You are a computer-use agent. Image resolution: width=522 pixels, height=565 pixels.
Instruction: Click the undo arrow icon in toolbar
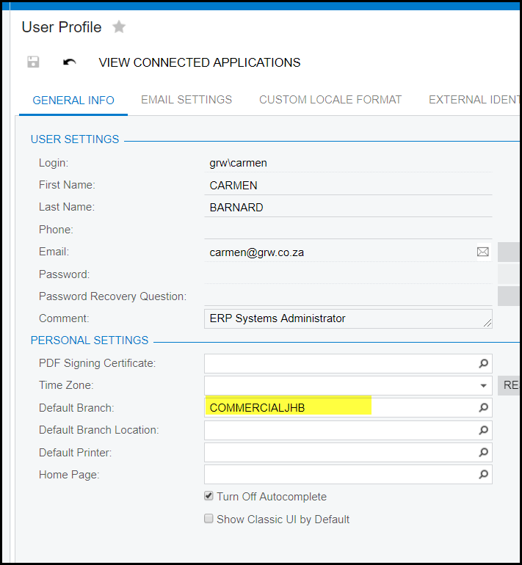[70, 62]
